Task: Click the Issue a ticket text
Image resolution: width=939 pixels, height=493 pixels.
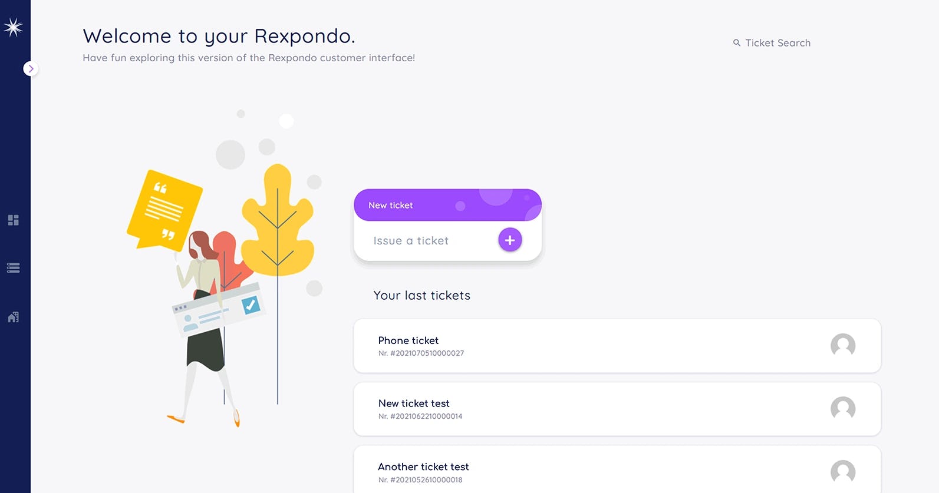Action: click(x=411, y=241)
